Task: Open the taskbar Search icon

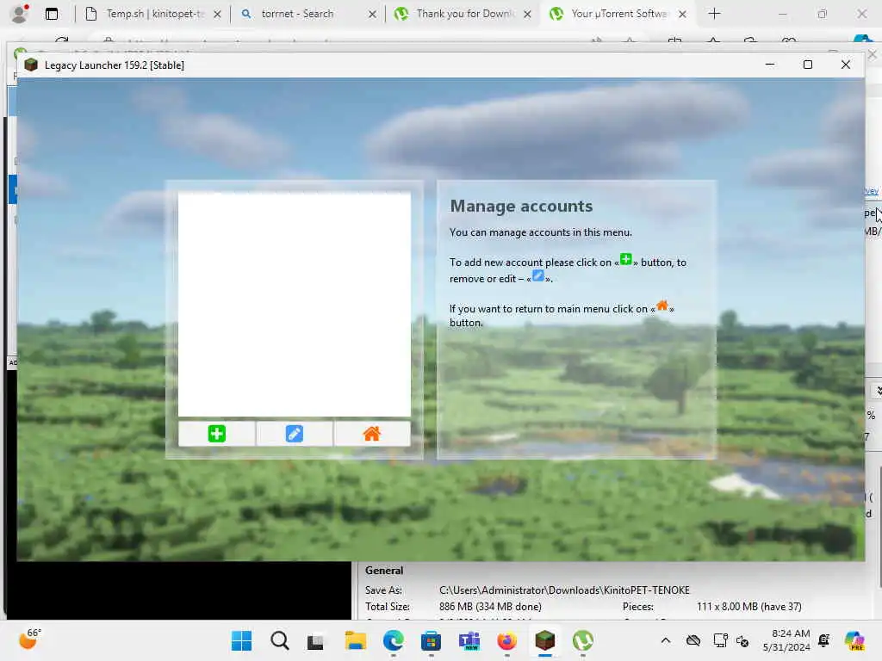Action: point(280,640)
